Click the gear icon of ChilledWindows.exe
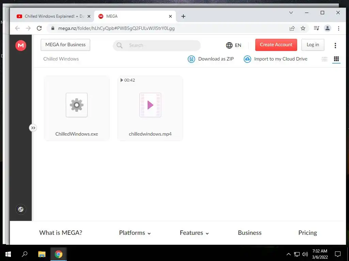The image size is (349, 261). click(x=77, y=105)
